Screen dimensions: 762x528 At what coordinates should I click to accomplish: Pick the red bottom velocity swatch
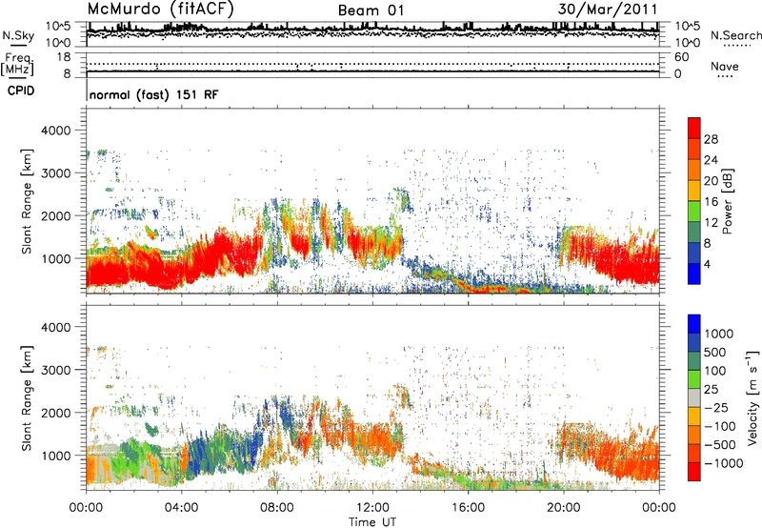(694, 472)
